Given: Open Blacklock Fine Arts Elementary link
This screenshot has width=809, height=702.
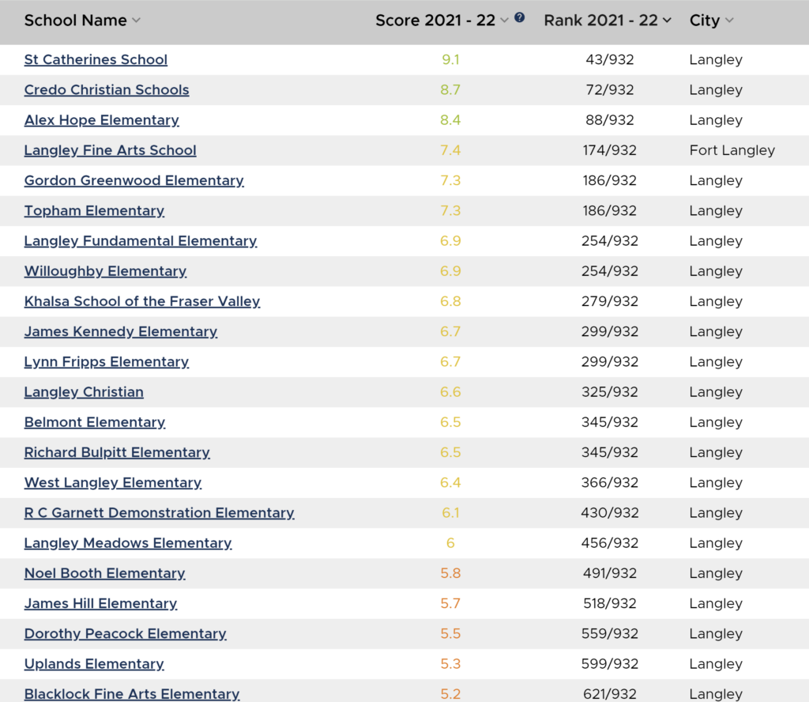Looking at the screenshot, I should tap(132, 694).
